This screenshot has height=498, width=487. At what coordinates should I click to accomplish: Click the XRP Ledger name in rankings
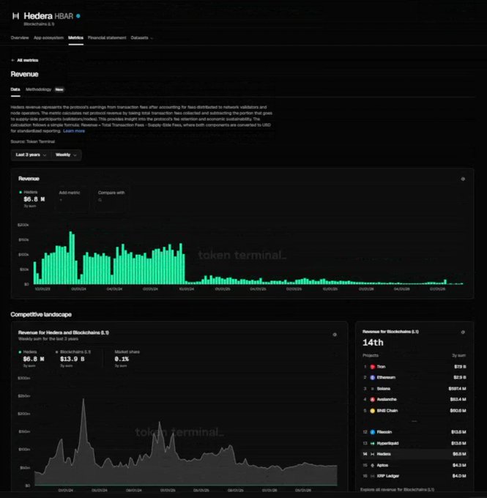388,476
